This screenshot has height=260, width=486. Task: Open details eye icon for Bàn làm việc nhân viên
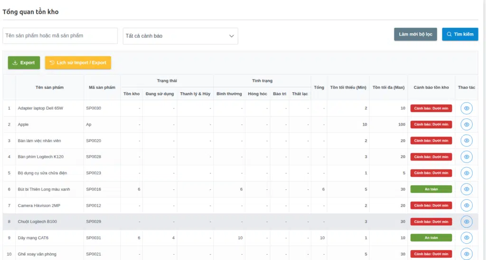[x=466, y=141]
